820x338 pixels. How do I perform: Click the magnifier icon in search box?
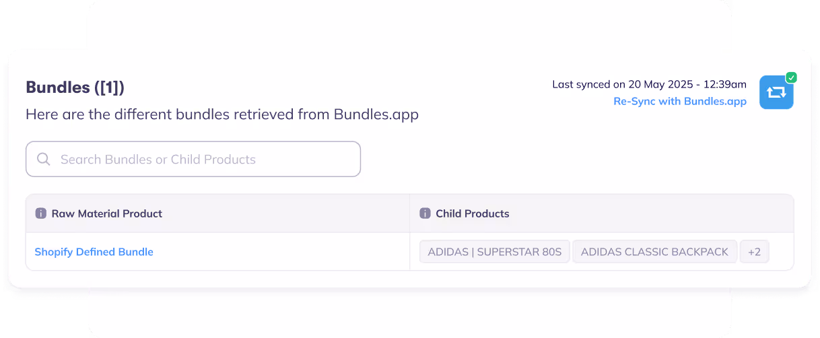click(44, 160)
